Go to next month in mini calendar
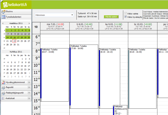Image resolution: width=168 pixels, height=115 pixels. (x=29, y=23)
